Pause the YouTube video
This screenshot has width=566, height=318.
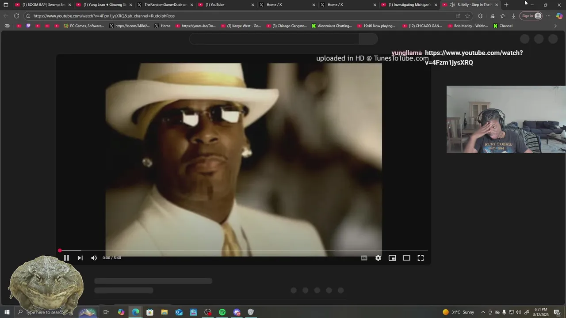click(x=66, y=258)
